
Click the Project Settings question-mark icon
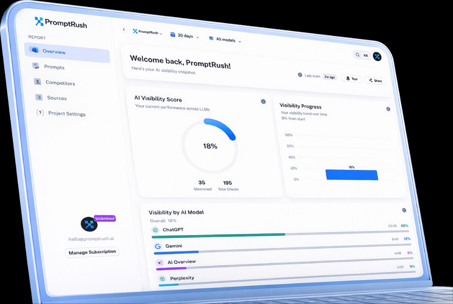click(40, 113)
